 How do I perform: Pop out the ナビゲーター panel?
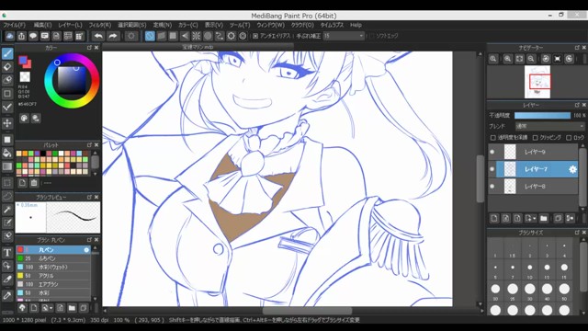coord(577,48)
